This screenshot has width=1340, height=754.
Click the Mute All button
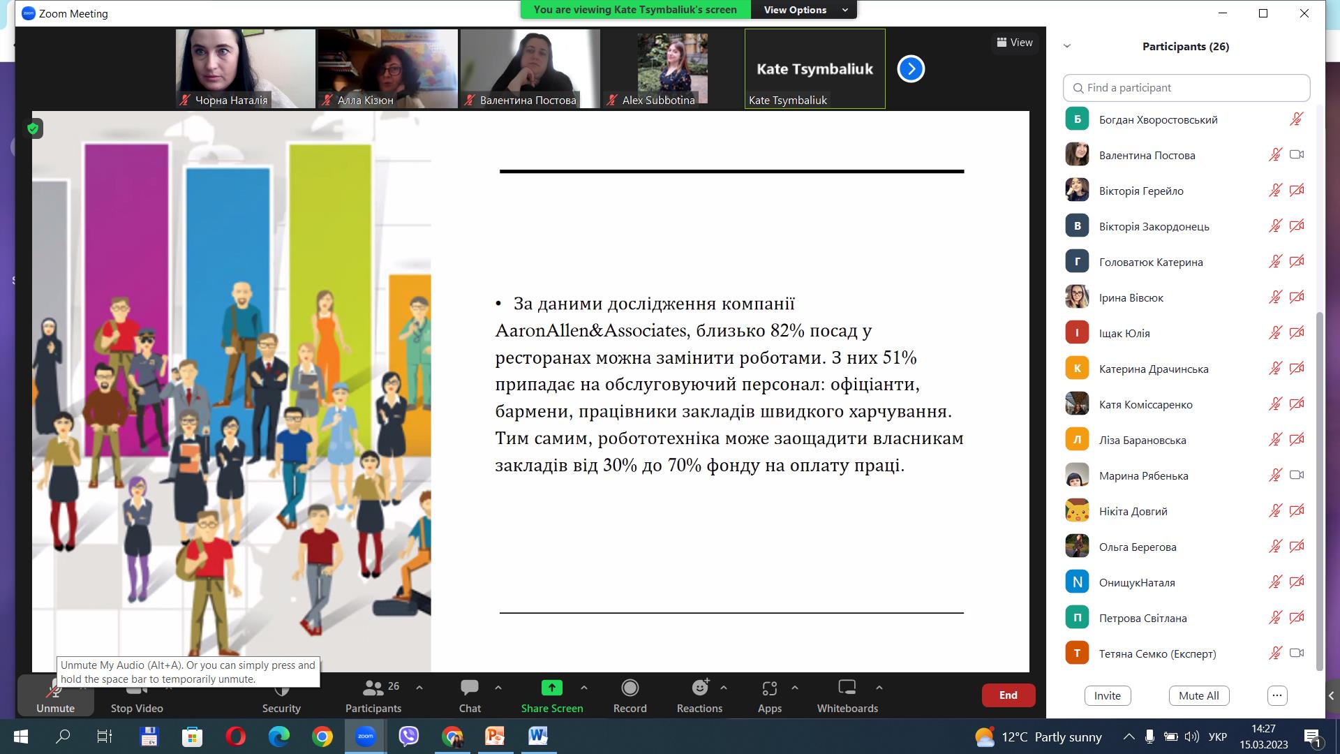point(1198,695)
